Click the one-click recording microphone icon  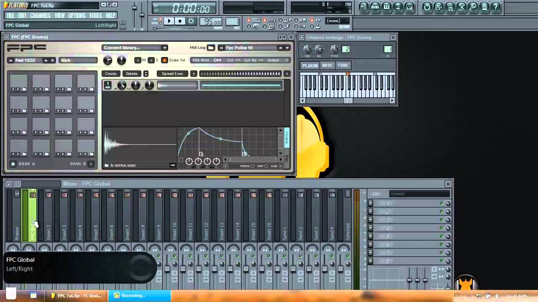(473, 7)
